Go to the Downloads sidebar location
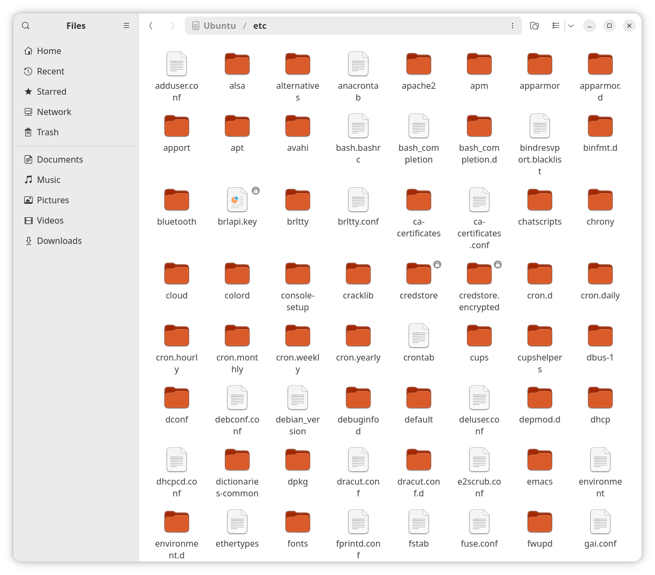 tap(59, 241)
